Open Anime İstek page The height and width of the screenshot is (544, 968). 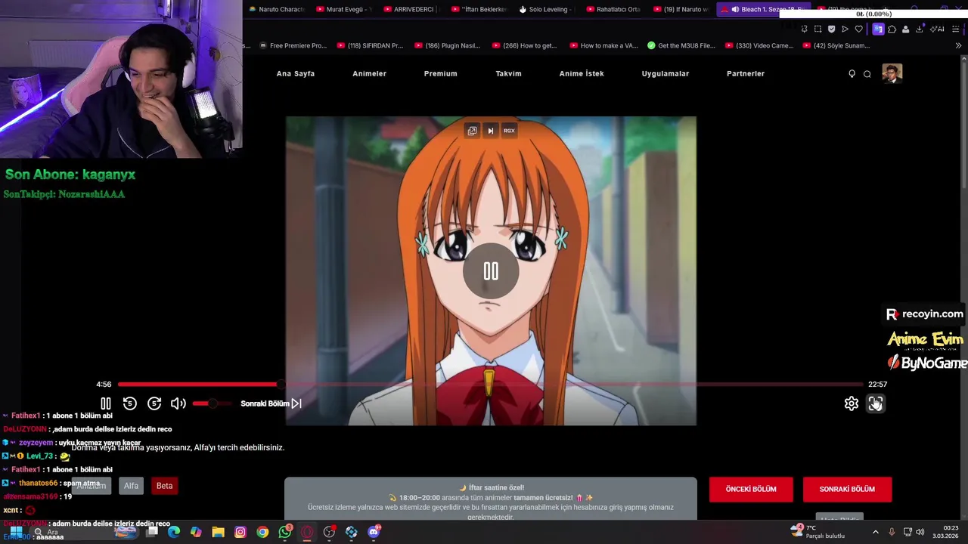(x=582, y=73)
